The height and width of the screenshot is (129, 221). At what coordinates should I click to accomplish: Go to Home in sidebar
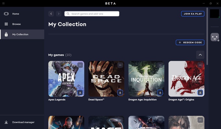pyautogui.click(x=22, y=14)
